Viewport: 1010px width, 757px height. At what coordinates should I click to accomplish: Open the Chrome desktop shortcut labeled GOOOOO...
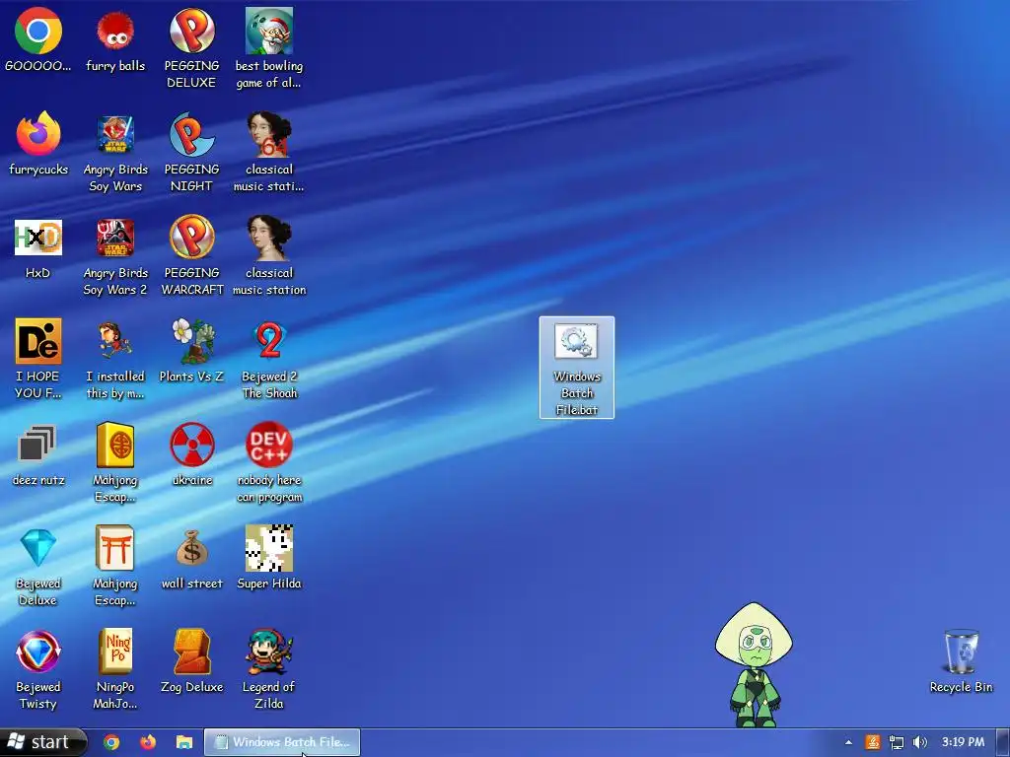[38, 39]
